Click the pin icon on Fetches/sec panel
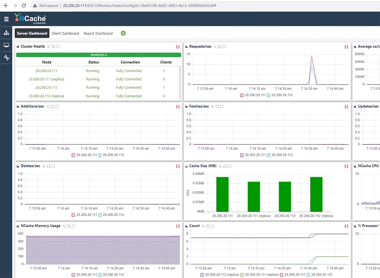 pyautogui.click(x=212, y=107)
